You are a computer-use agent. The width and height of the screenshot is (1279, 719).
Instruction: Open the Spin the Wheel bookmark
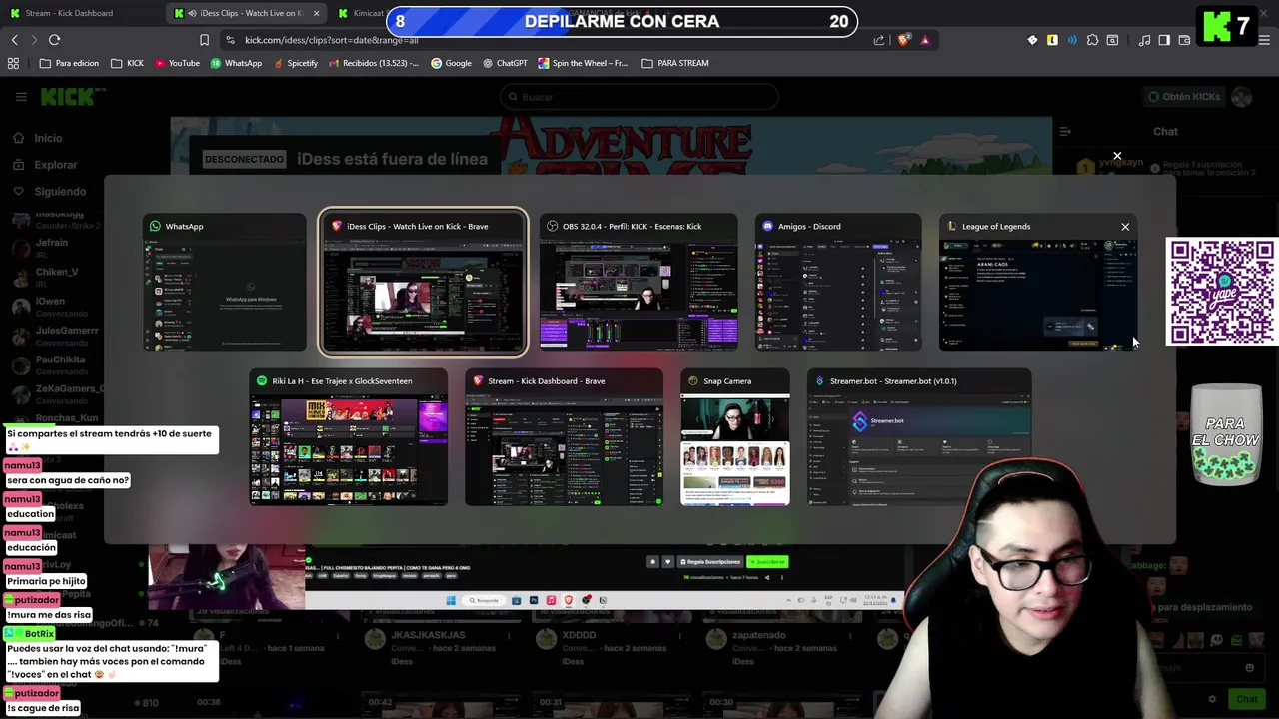583,63
